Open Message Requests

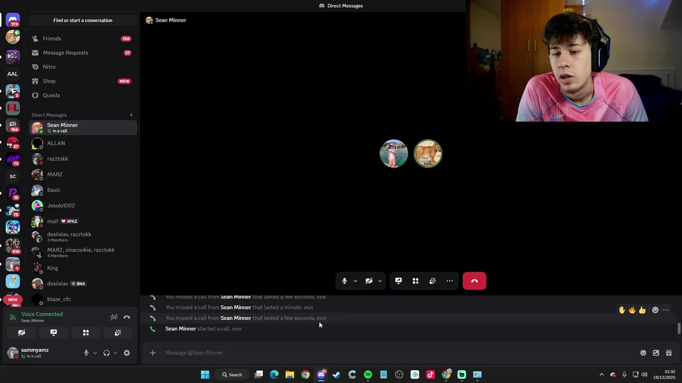(83, 53)
